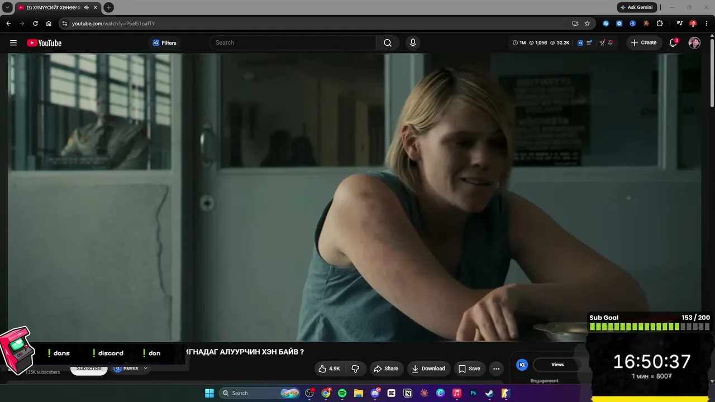Open the vidIQ Filters button
Image resolution: width=715 pixels, height=402 pixels.
click(x=164, y=43)
